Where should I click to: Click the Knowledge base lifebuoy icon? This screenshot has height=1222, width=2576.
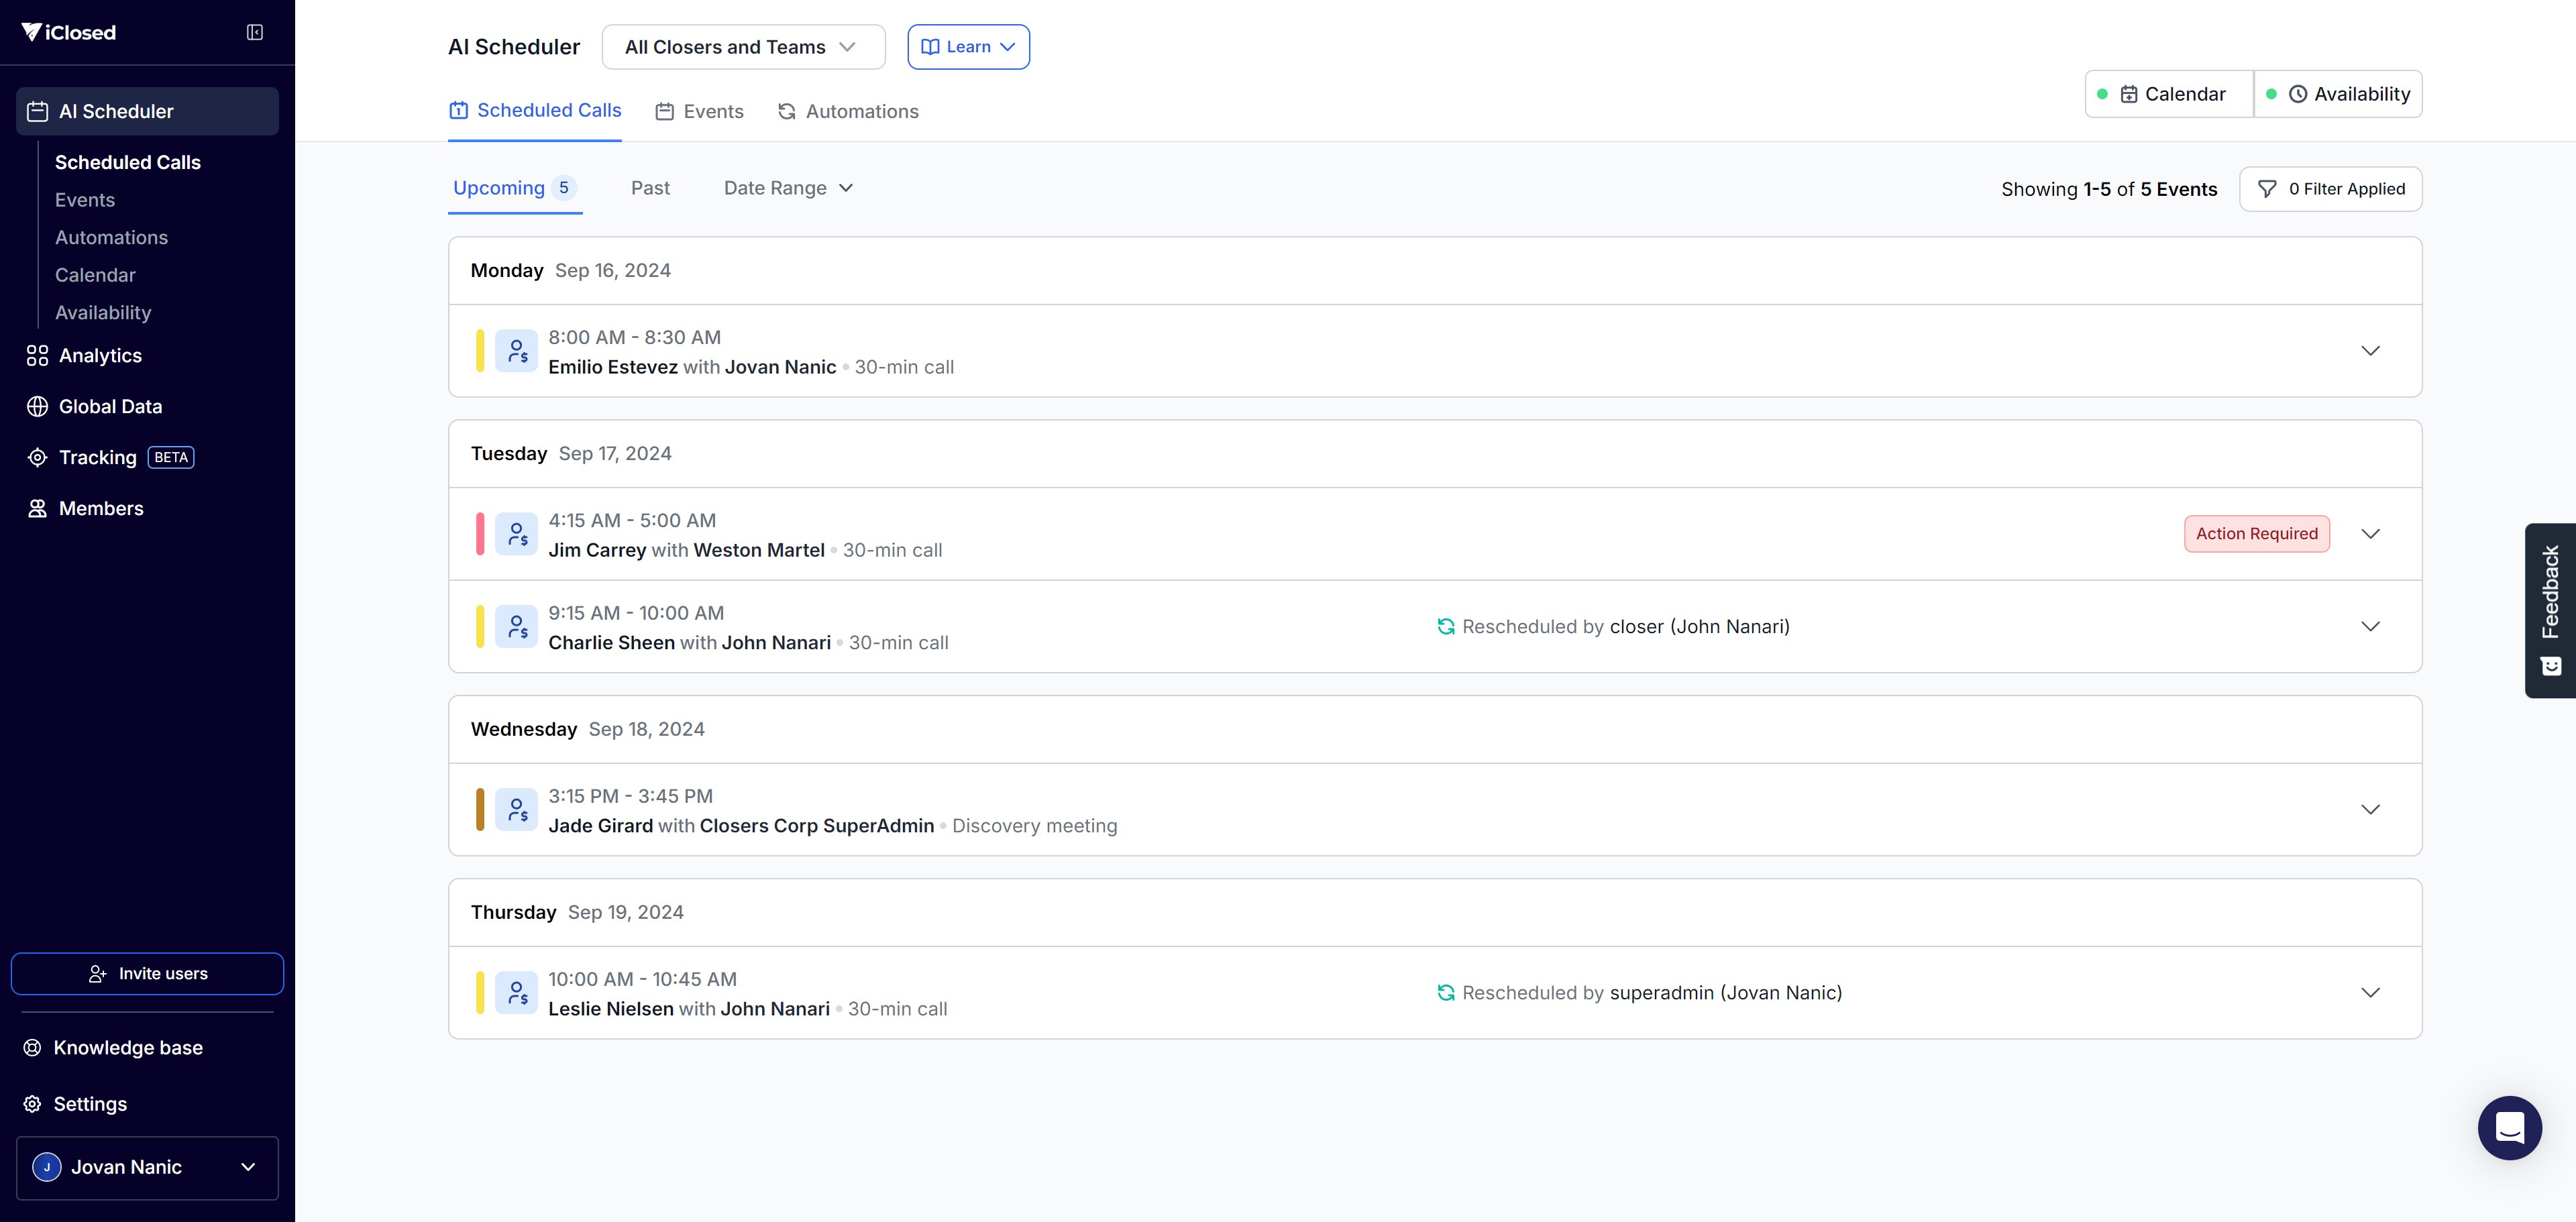[33, 1048]
